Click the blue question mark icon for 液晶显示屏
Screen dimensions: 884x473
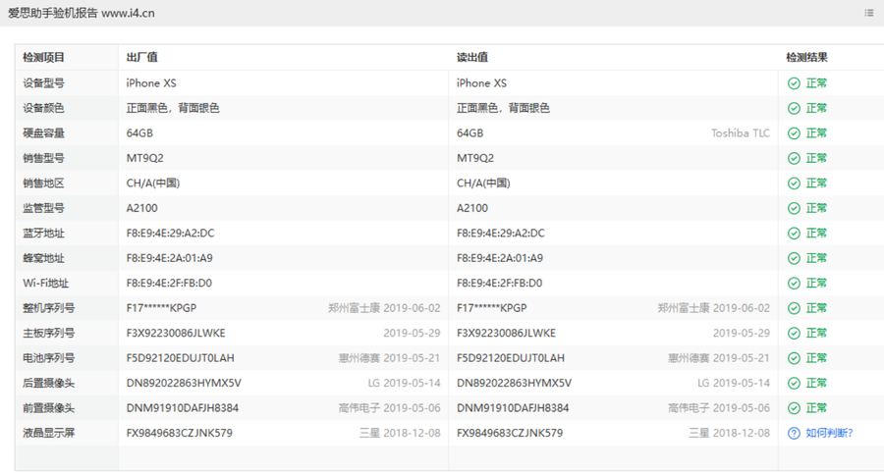point(794,433)
